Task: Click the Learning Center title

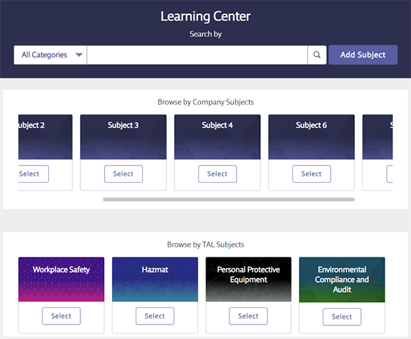Action: [x=205, y=16]
